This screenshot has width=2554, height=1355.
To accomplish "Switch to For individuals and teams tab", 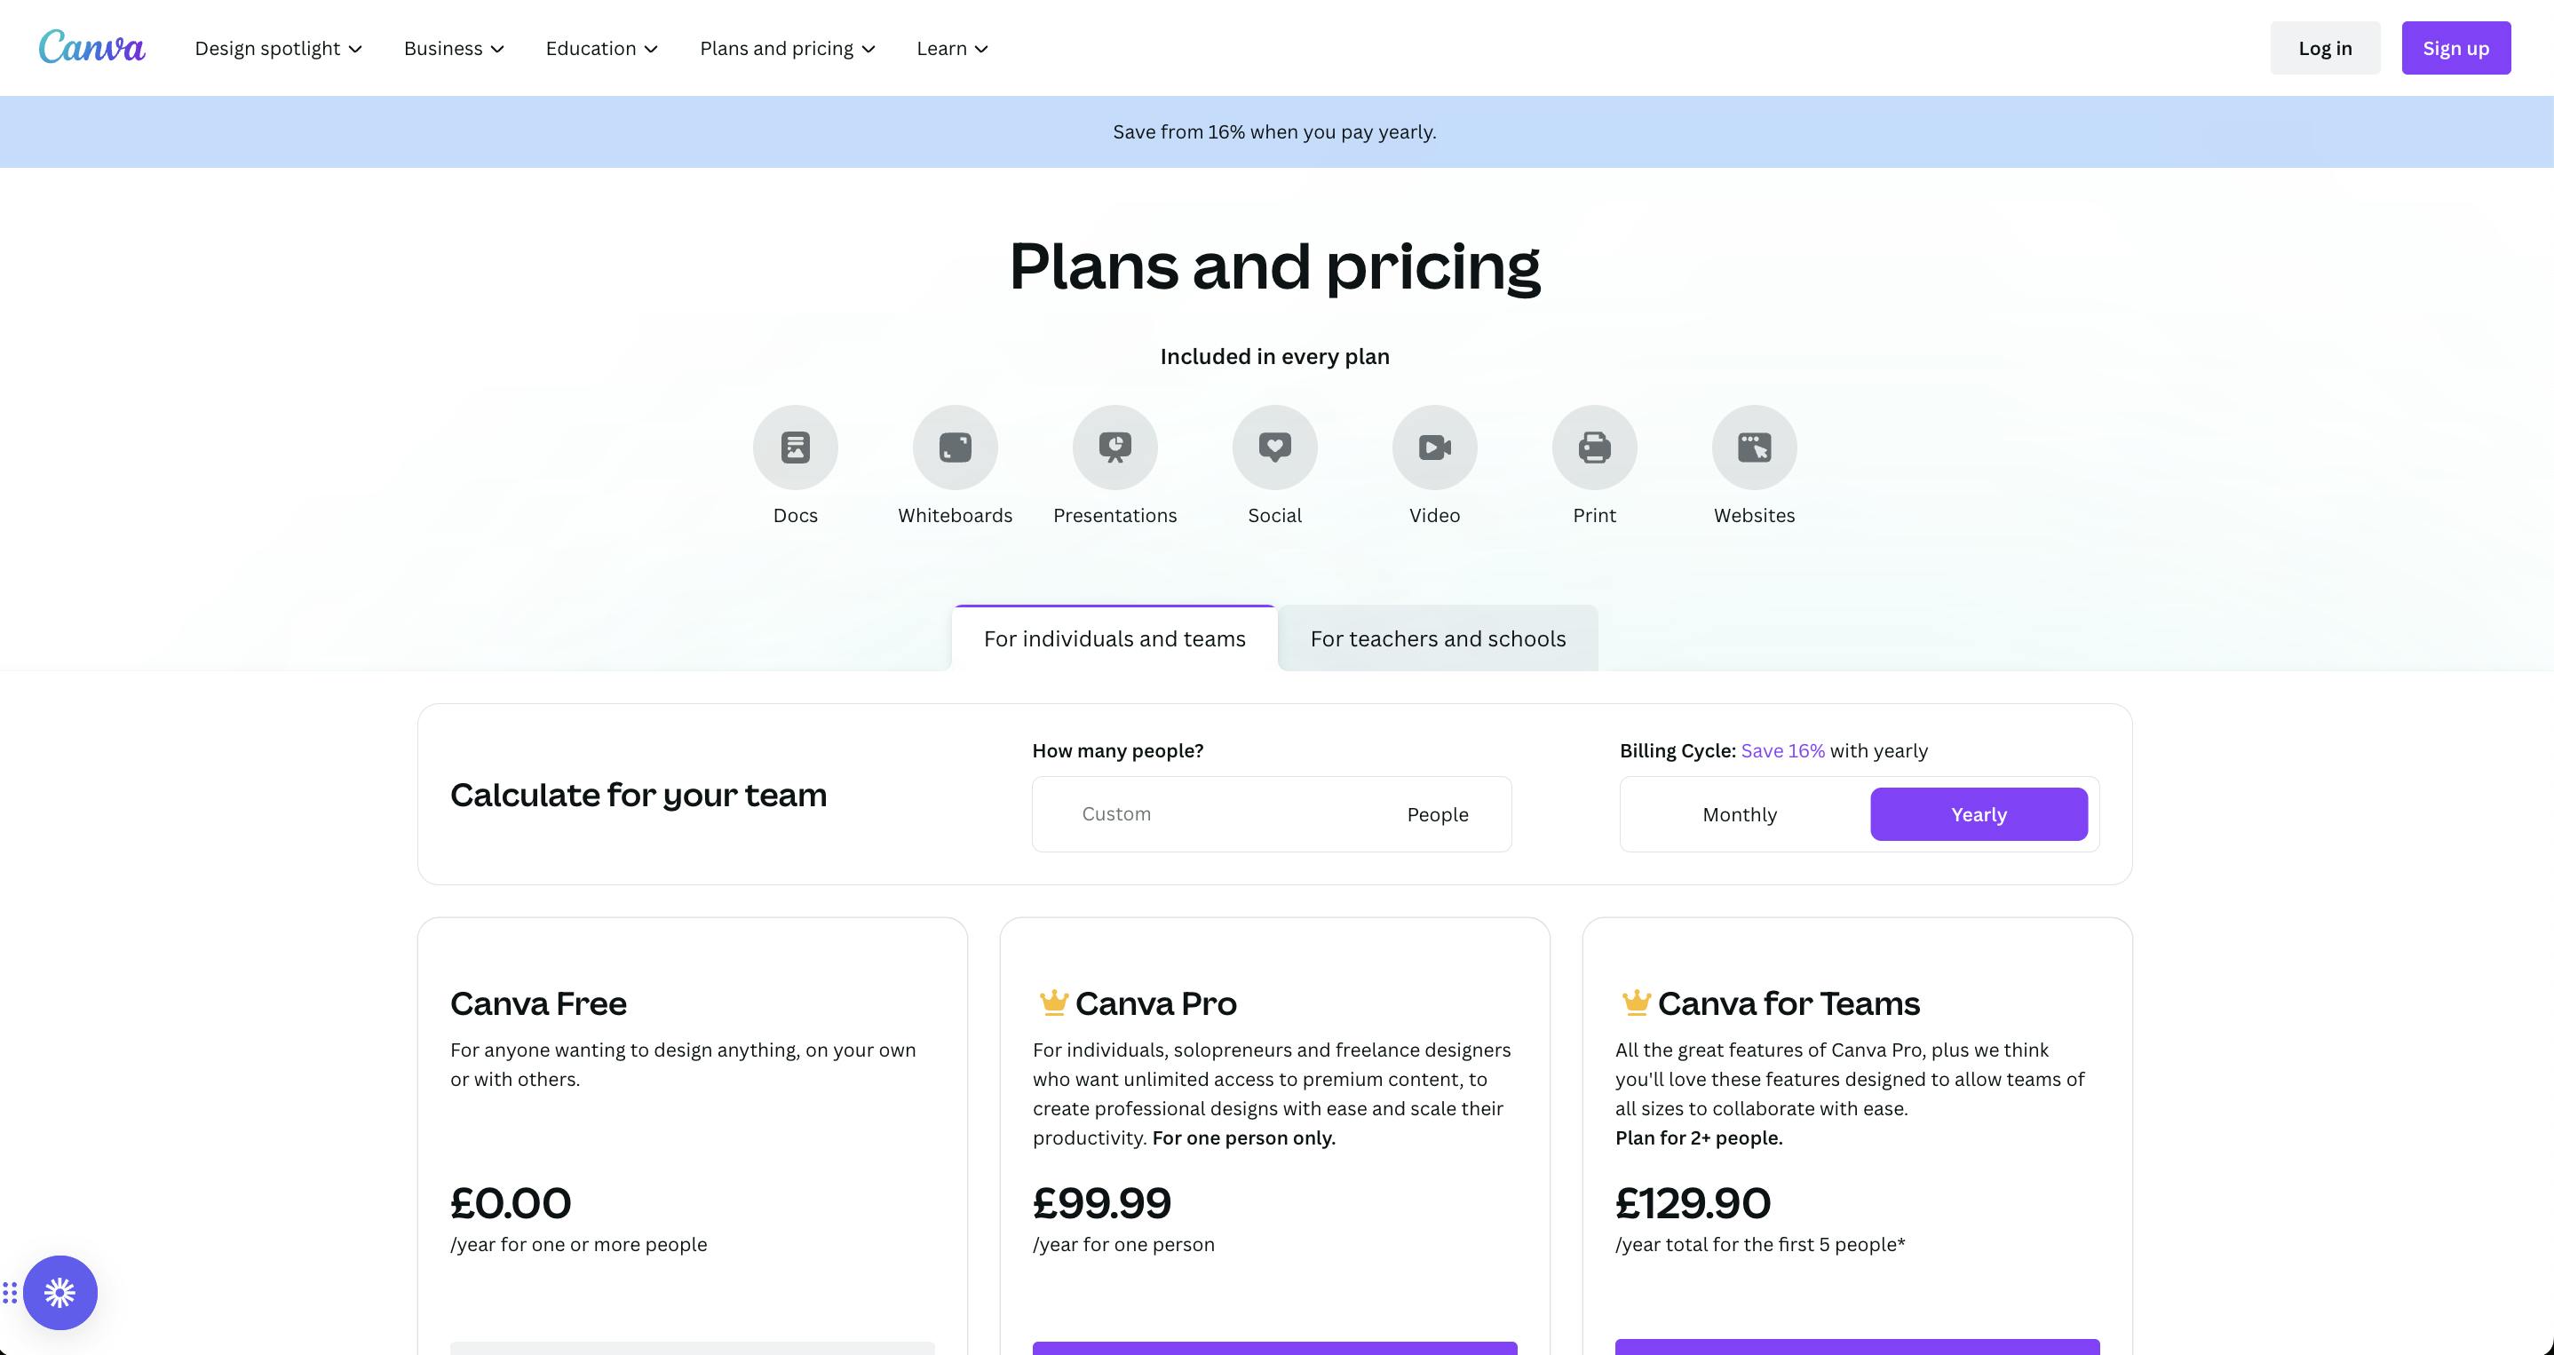I will coord(1114,639).
